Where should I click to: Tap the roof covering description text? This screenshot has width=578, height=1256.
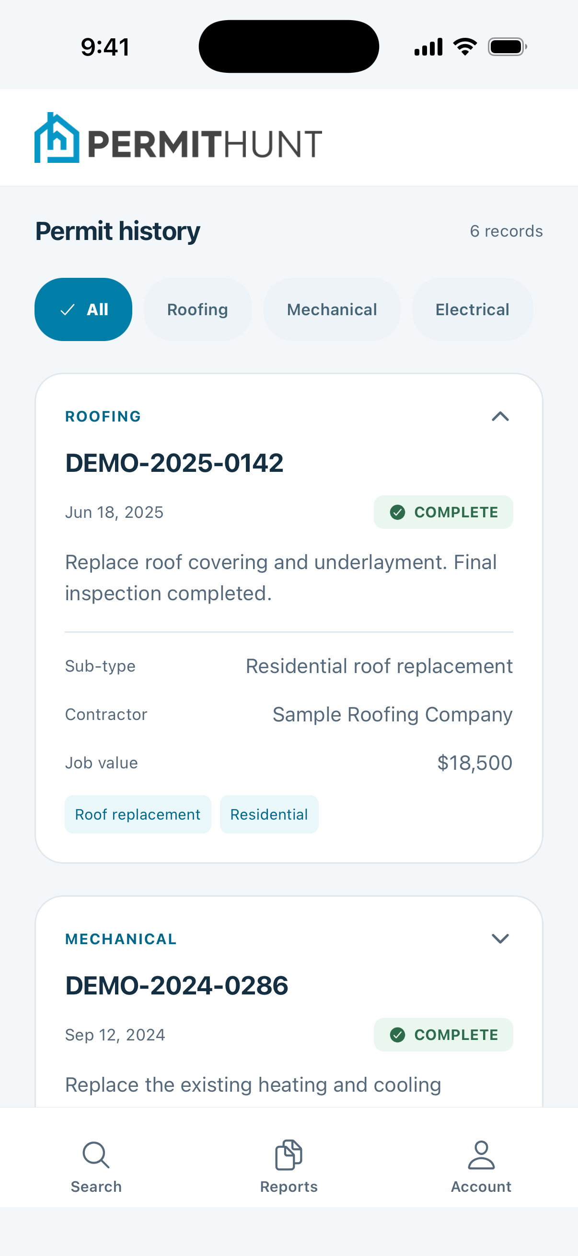pos(281,578)
